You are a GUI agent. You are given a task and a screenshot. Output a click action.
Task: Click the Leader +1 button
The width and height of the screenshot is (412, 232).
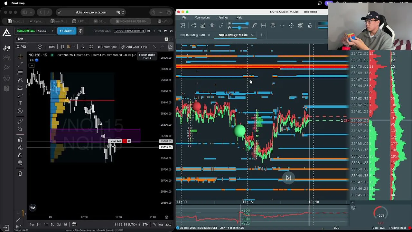coord(67,31)
